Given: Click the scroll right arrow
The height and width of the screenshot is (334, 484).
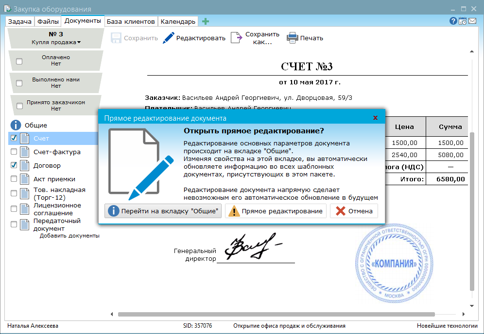Looking at the screenshot, I should click(x=464, y=314).
